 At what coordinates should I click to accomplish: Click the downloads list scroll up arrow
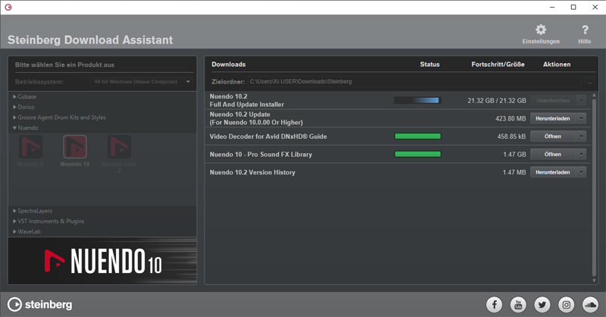595,96
